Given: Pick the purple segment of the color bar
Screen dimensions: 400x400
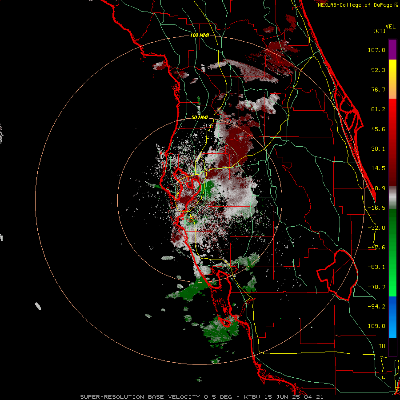Looking at the screenshot, I should (392, 50).
